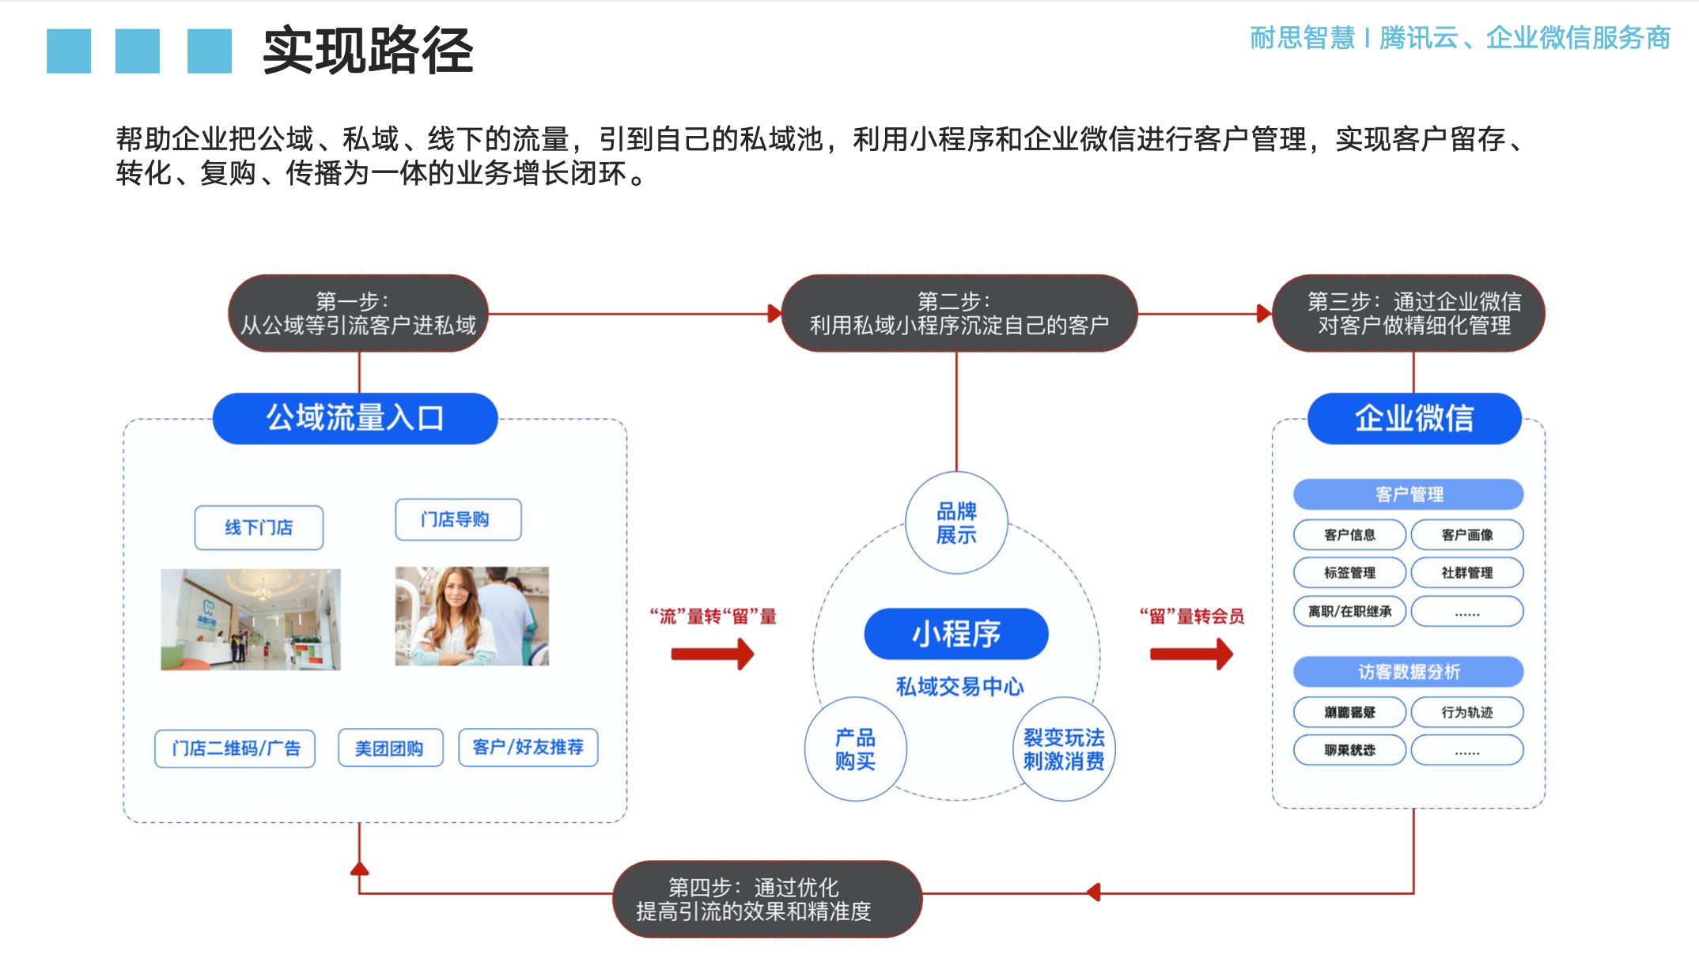Open the store lobby photo thumbnail
Screen dimensions: 1699x958
[251, 619]
